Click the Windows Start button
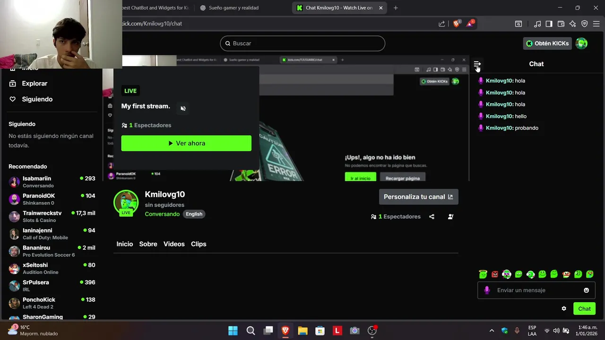Screen dimensions: 605x340 (233, 331)
